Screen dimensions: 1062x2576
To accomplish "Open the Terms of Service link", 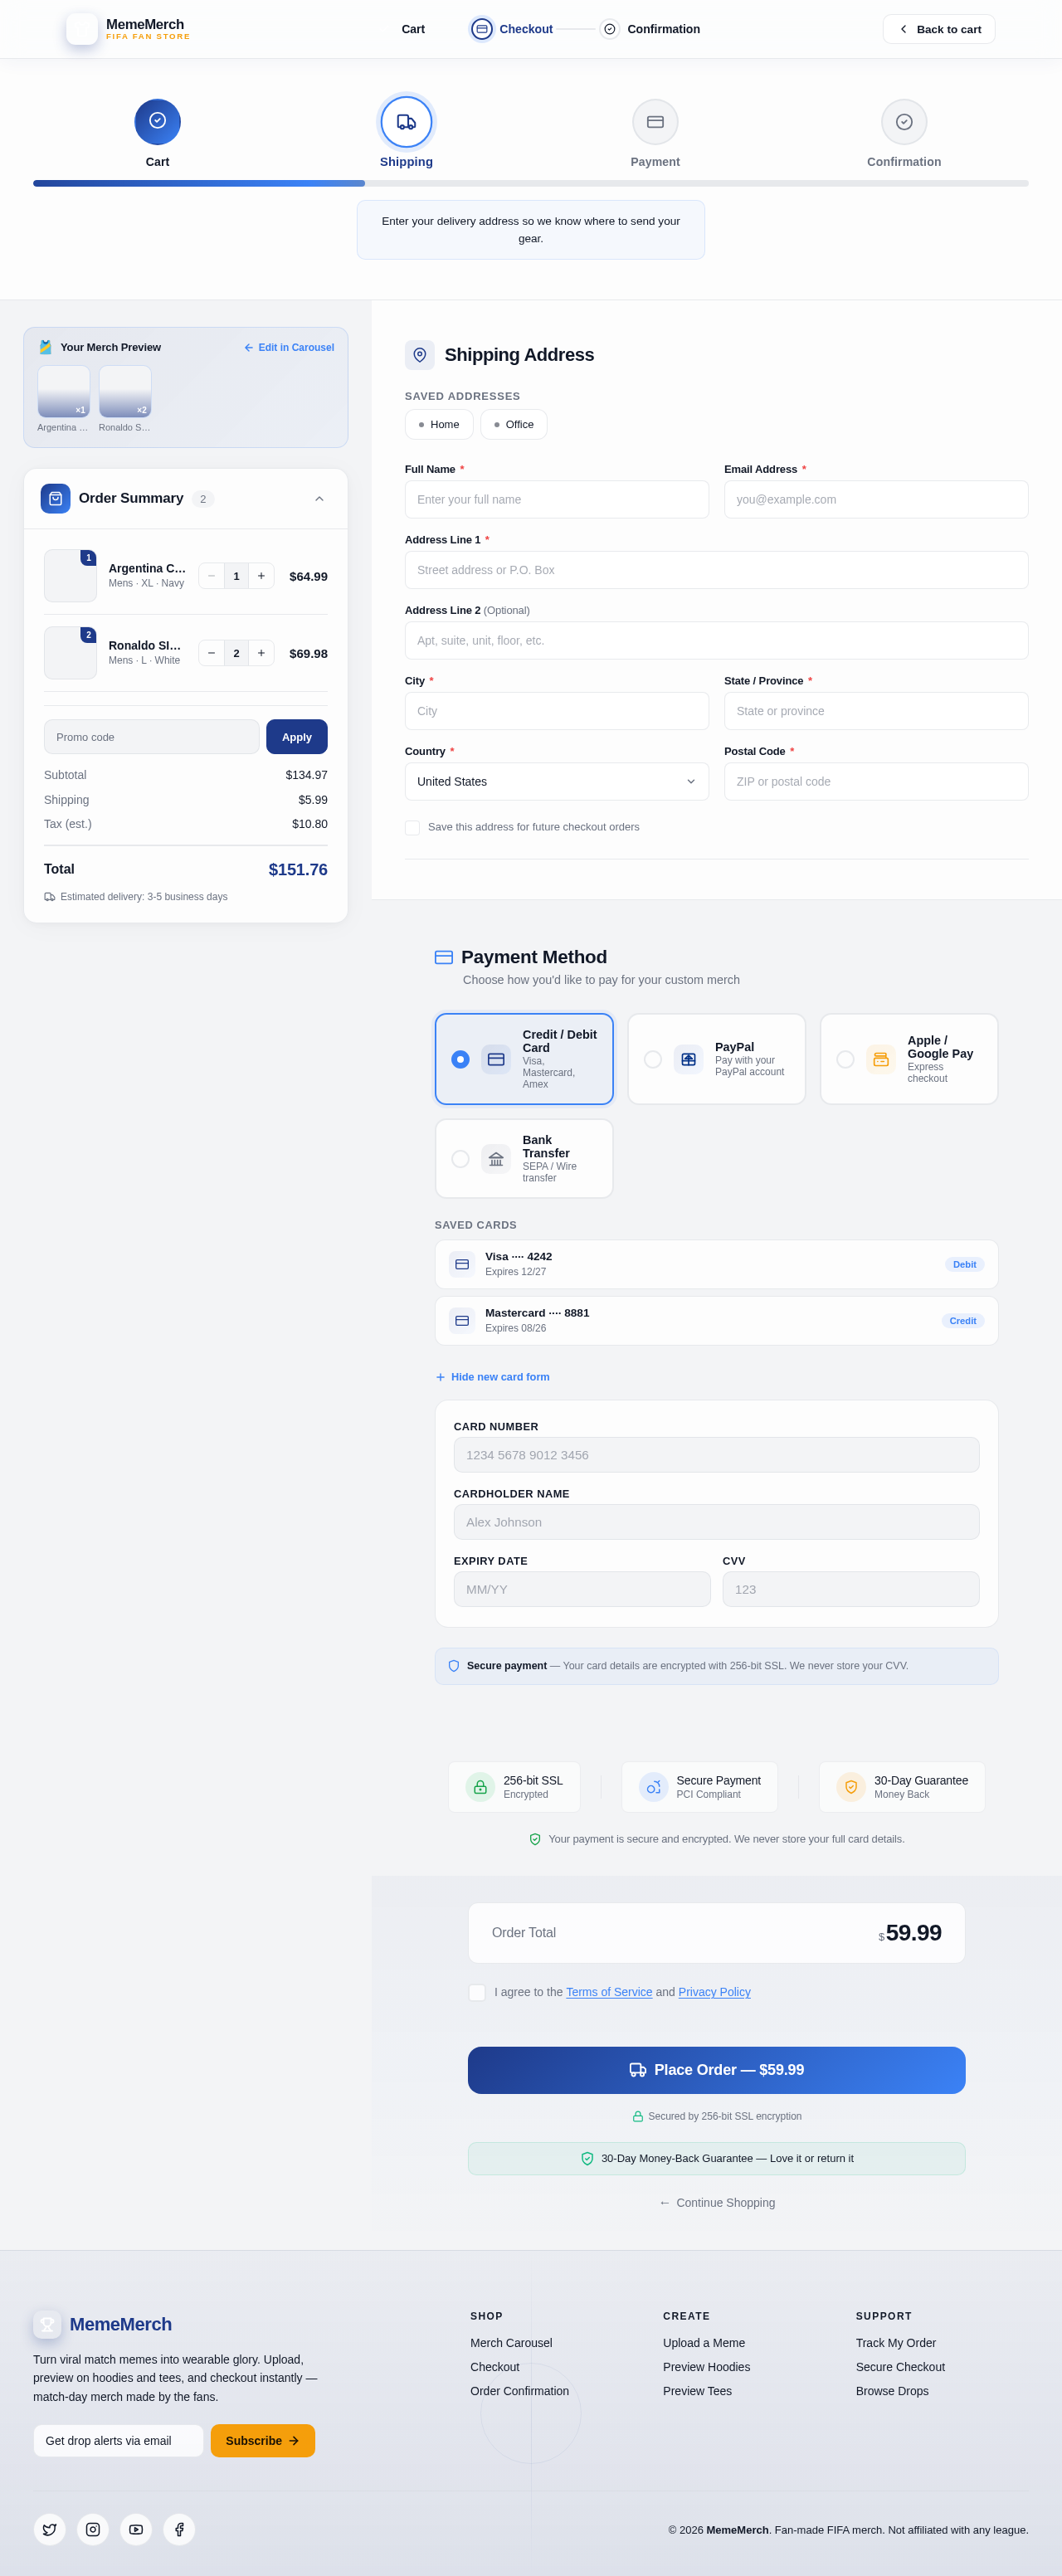I will (x=609, y=1992).
